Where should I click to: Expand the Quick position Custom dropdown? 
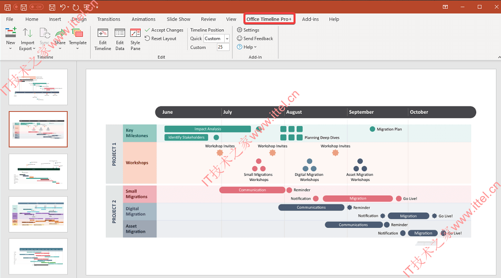coord(227,38)
